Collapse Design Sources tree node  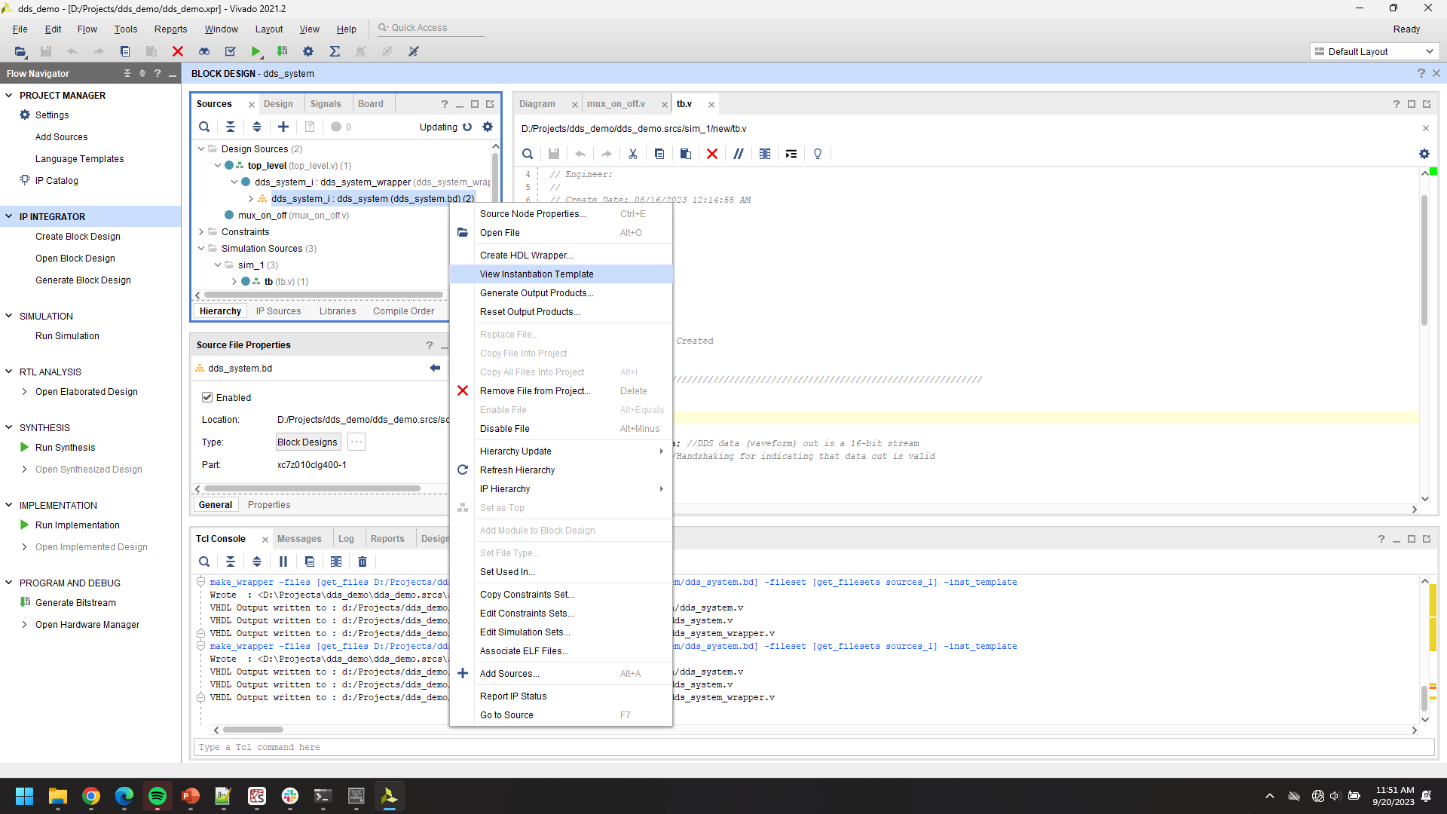201,149
